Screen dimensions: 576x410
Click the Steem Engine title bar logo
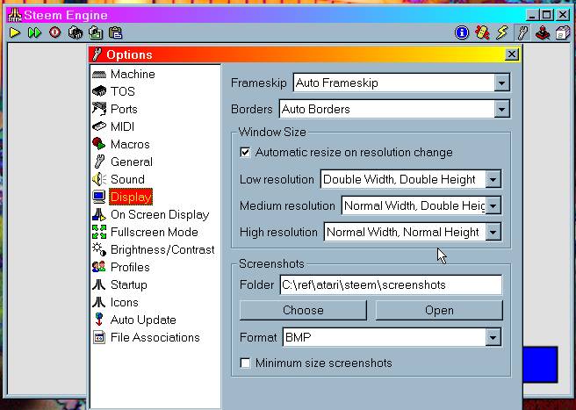pos(15,15)
